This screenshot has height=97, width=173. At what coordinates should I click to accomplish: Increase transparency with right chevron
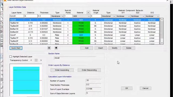pos(41,60)
